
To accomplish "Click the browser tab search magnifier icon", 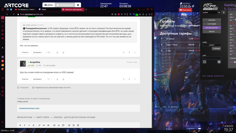I will [x=139, y=10].
